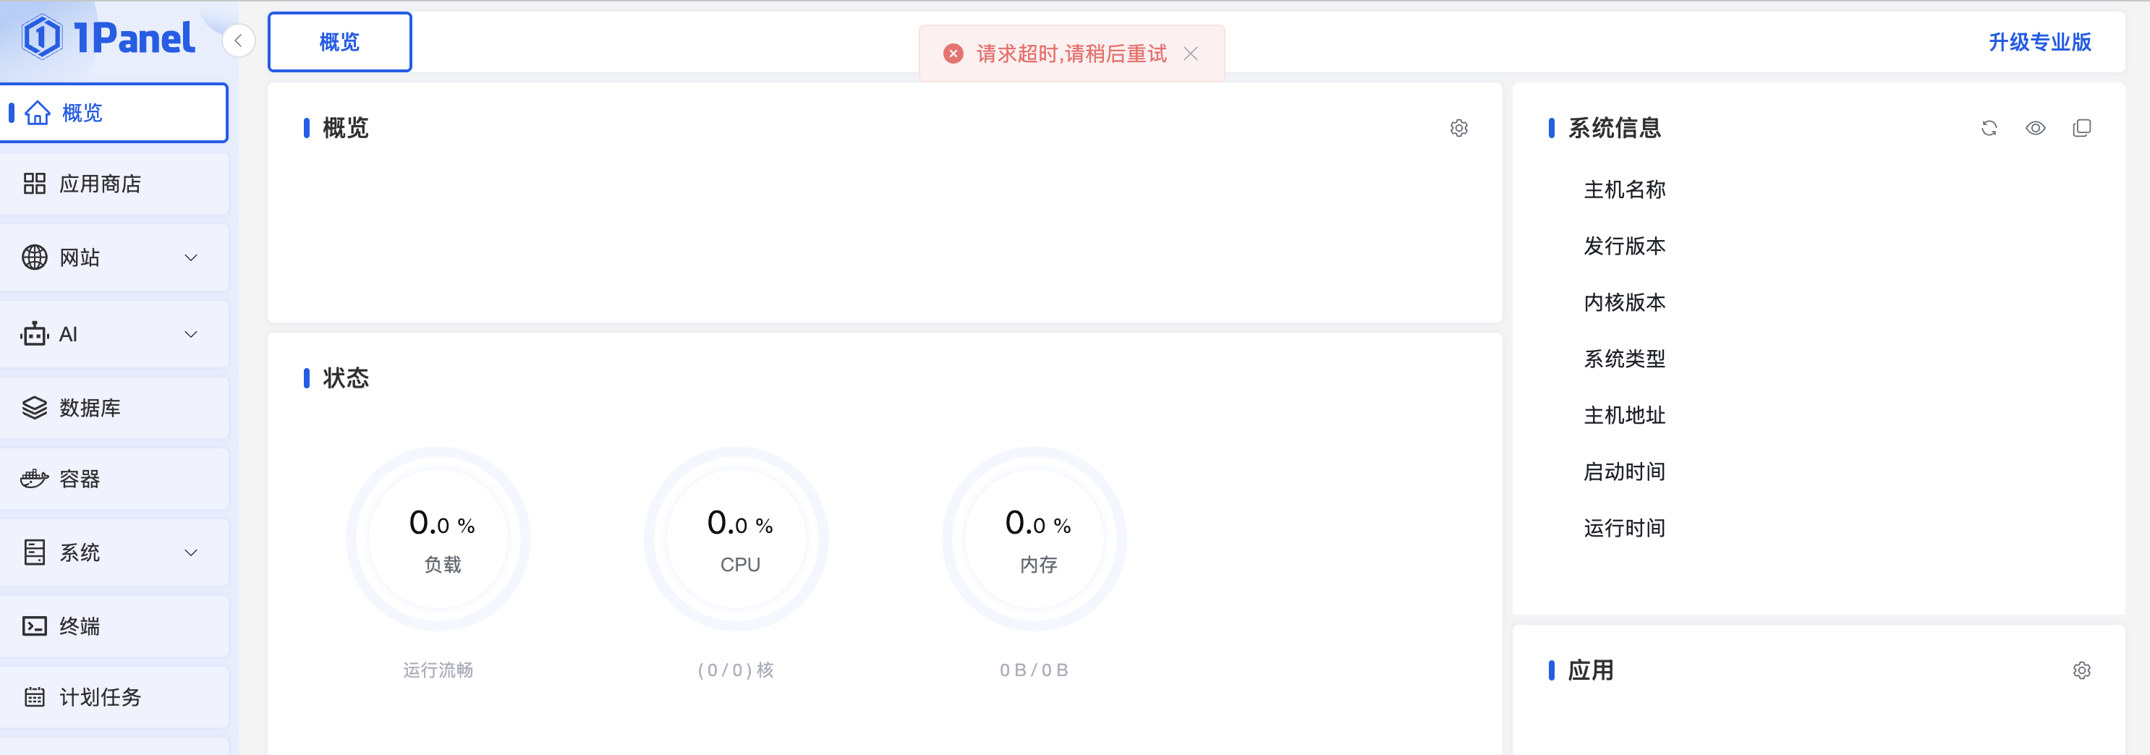Screen dimensions: 2150x755
Task: Open settings gear in 应用 panel
Action: 2081,670
